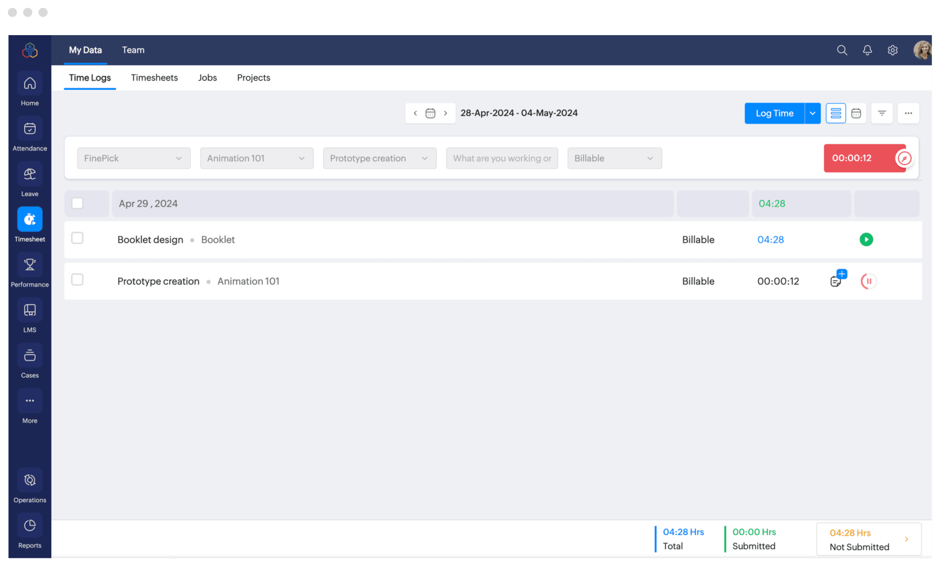The height and width of the screenshot is (572, 940).
Task: Click the calendar view icon in toolbar
Action: [x=856, y=113]
